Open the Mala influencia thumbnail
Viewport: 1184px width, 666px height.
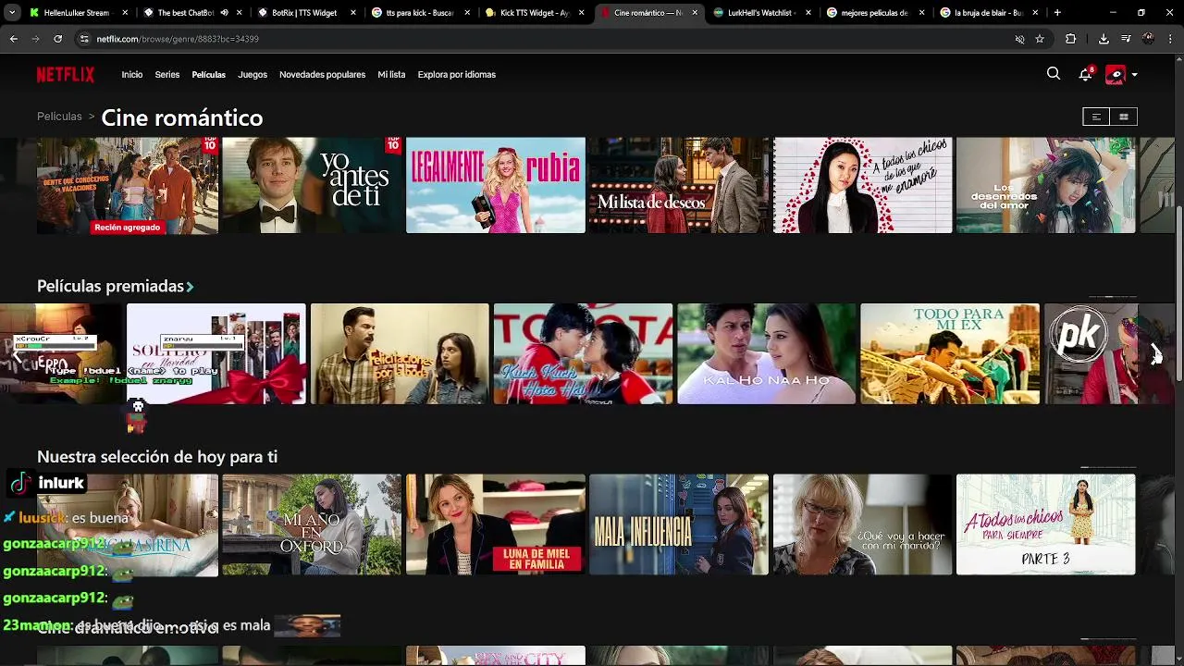(679, 524)
